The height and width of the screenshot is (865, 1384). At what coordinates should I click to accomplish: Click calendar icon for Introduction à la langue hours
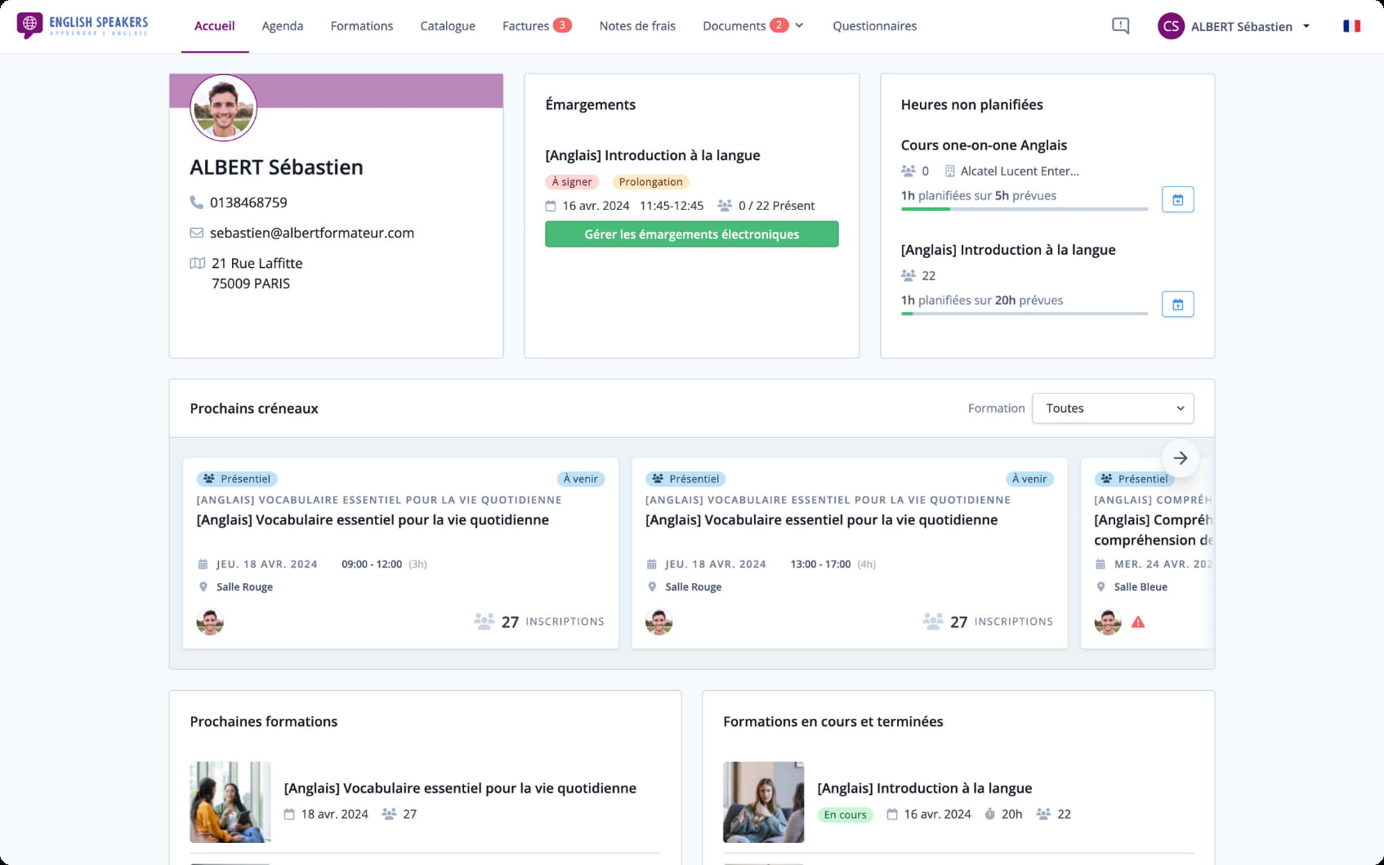(1177, 304)
